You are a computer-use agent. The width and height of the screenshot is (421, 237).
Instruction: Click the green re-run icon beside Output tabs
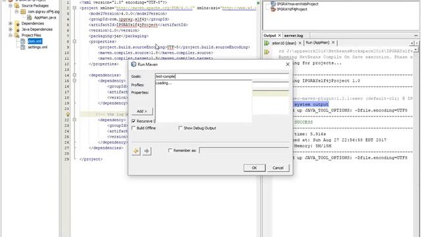266,43
